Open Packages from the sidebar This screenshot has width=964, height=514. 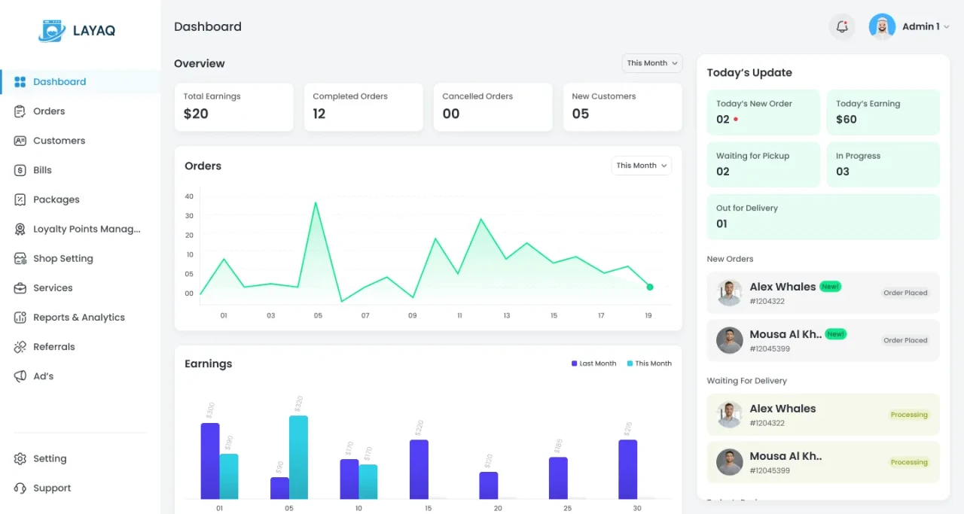point(56,199)
